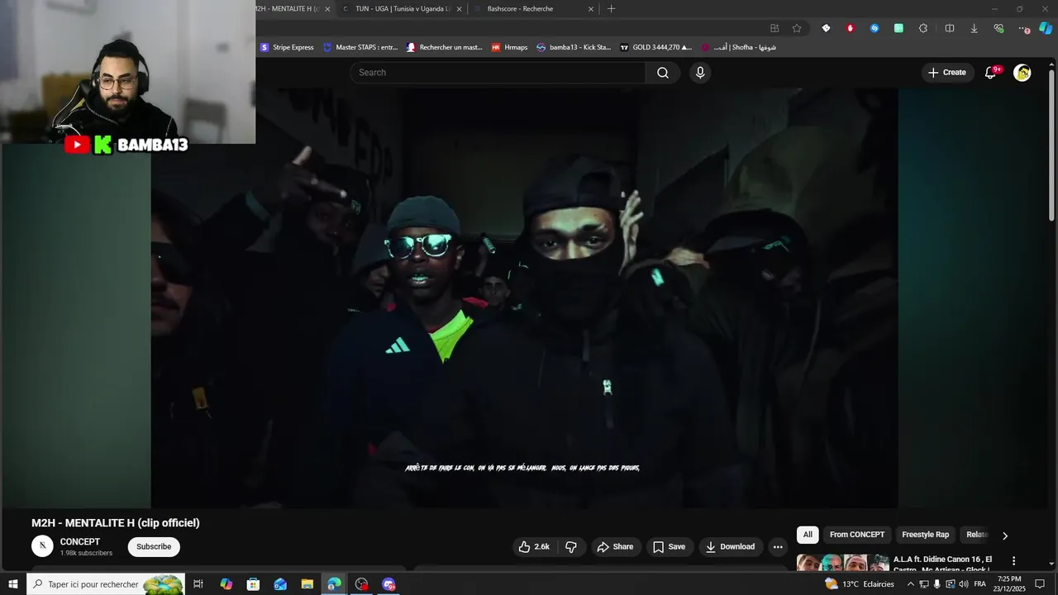Click the red hand blocker extension icon

click(x=850, y=28)
